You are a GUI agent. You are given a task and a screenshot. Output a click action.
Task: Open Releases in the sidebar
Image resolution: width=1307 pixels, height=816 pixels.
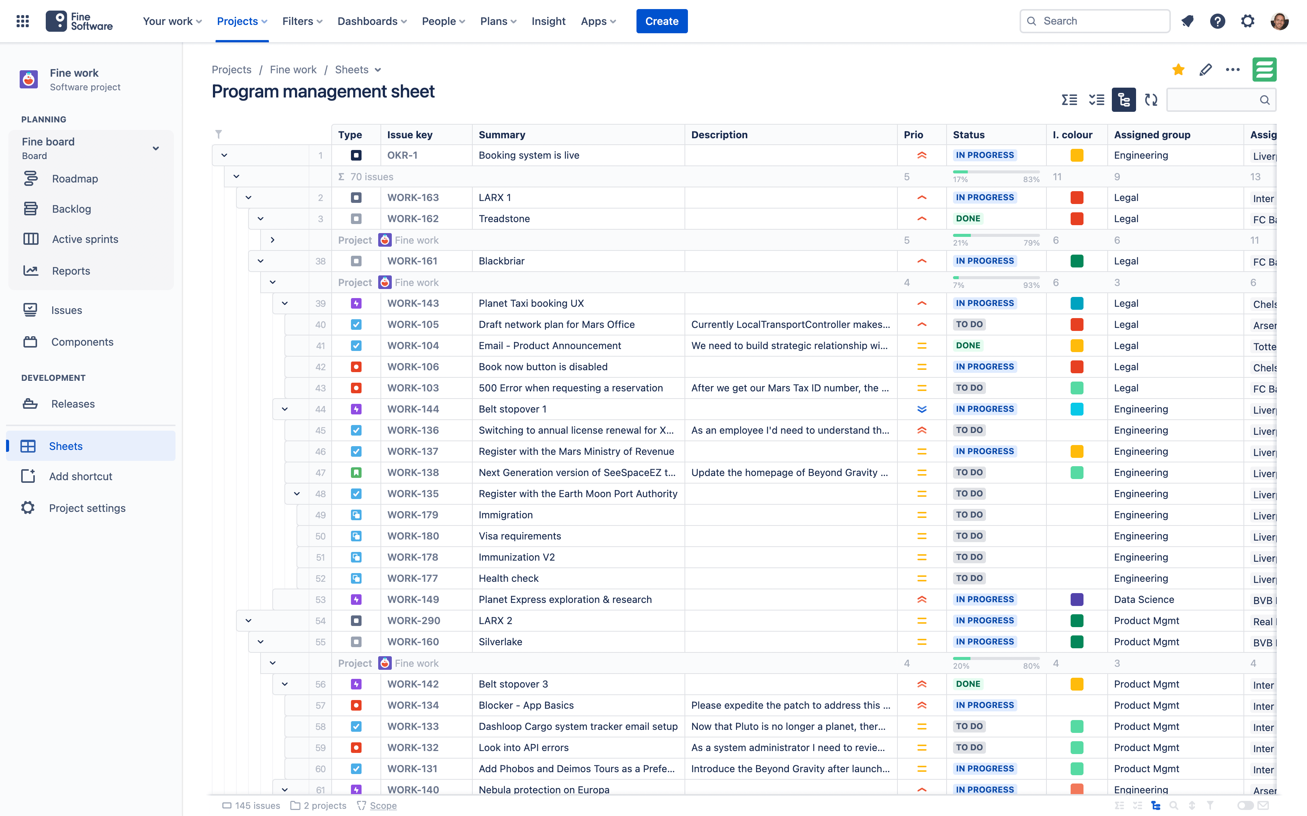[x=72, y=404]
